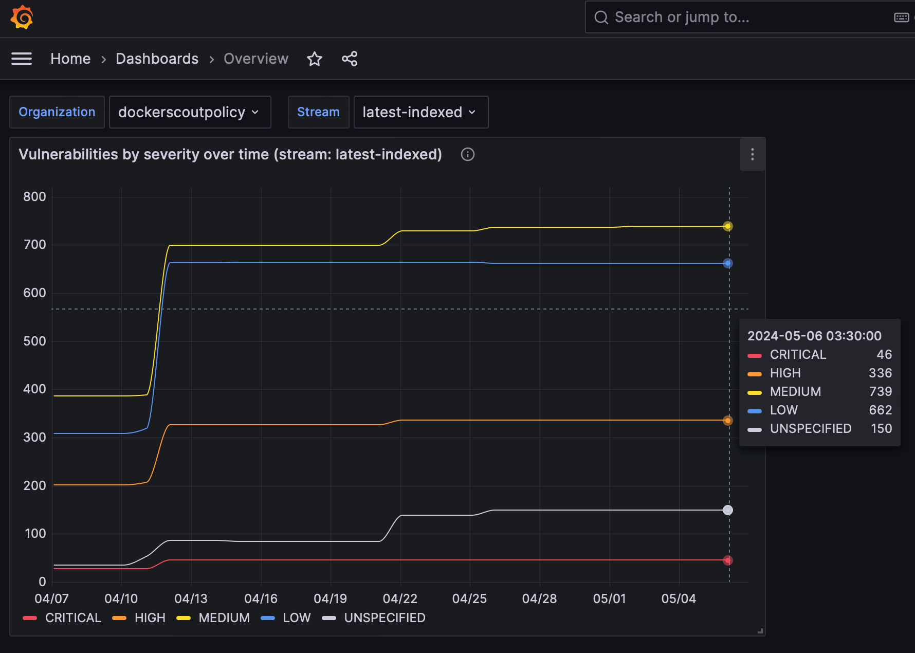Click the keyboard shortcuts icon in search bar
915x653 pixels.
click(x=901, y=17)
